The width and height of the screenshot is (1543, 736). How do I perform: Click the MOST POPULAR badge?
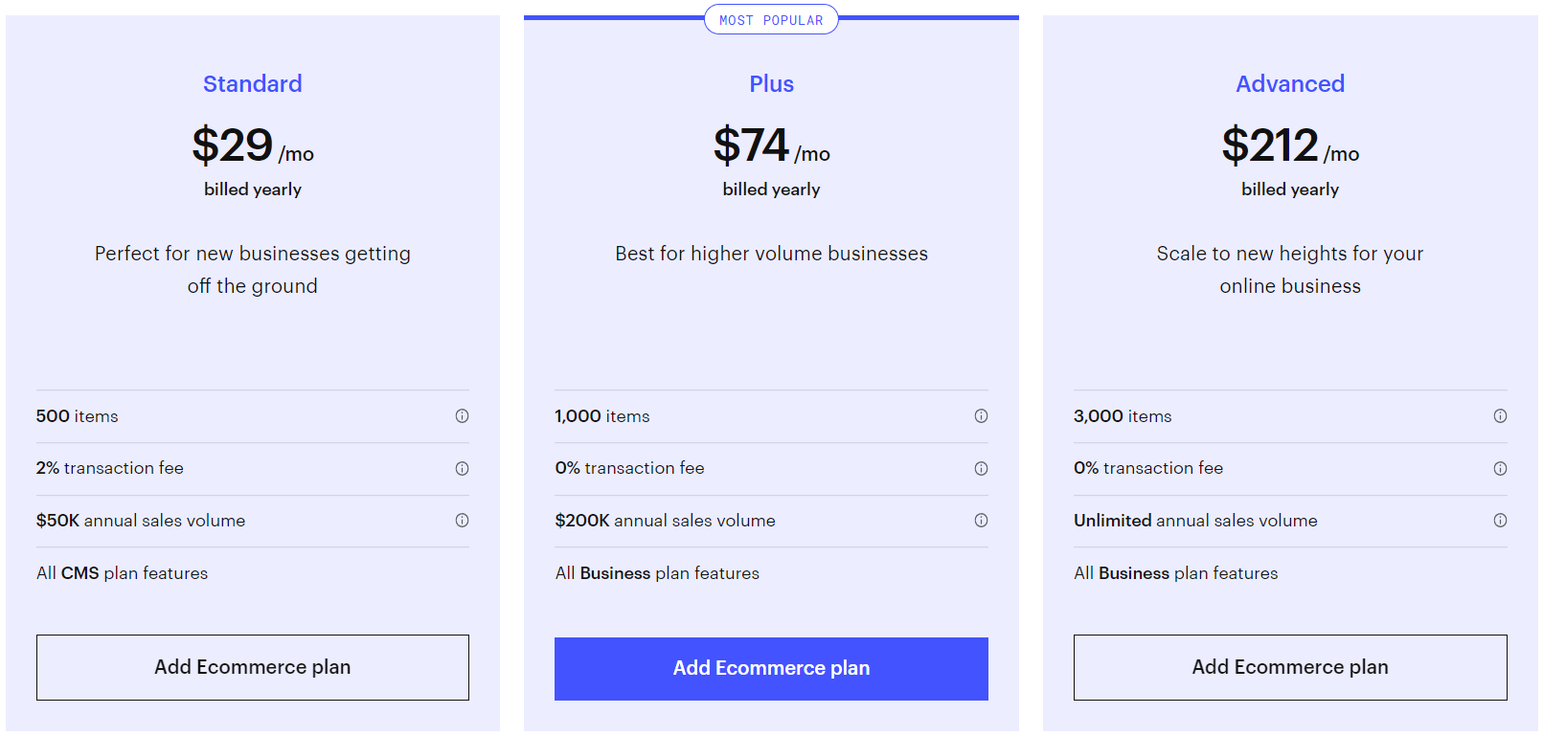[x=771, y=19]
